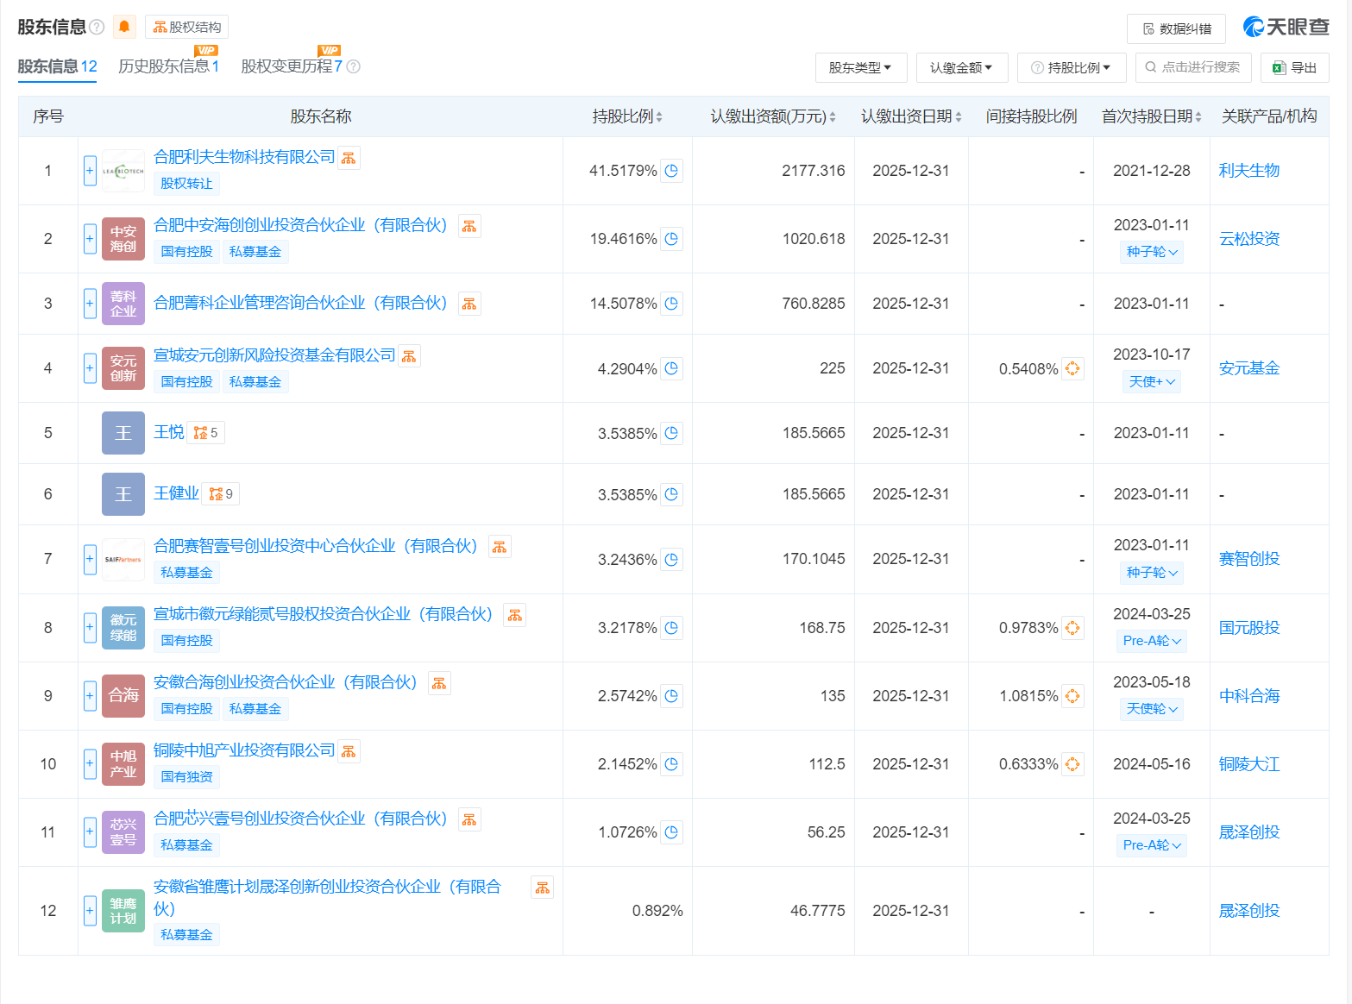Image resolution: width=1352 pixels, height=1004 pixels.
Task: Click structure icon next to 宣城市徽元绿能贰号
Action: [515, 615]
